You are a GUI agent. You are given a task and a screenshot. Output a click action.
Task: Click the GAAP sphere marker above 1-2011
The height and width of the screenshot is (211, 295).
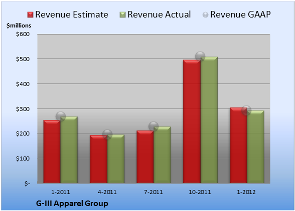[x=61, y=116]
